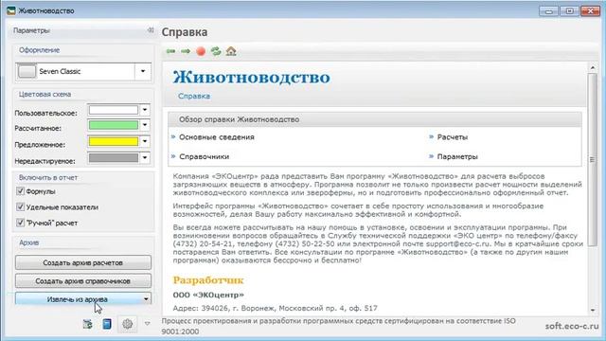Image resolution: width=606 pixels, height=341 pixels.
Task: Close the Животноводство window
Action: click(x=590, y=10)
